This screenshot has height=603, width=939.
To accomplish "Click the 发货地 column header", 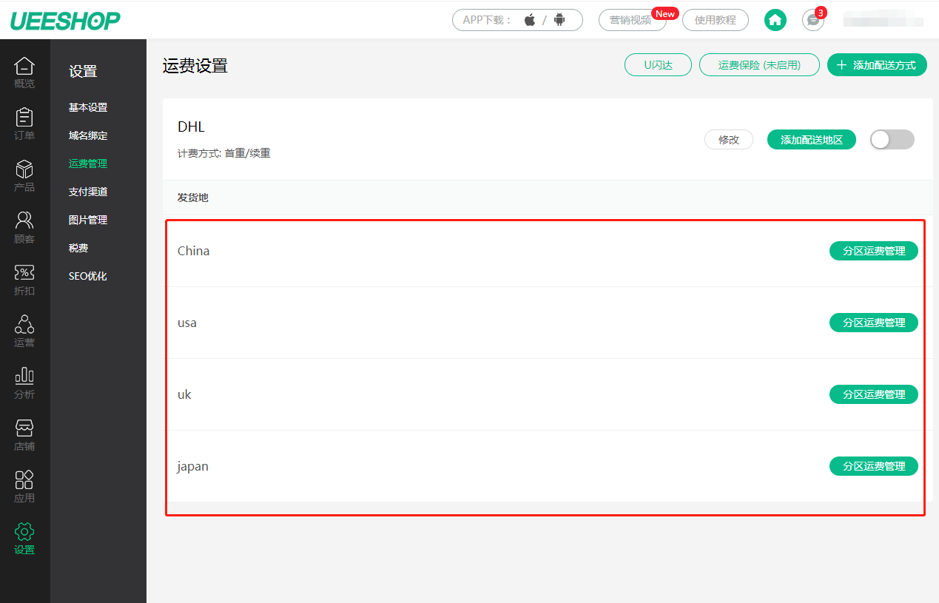I will [x=193, y=198].
